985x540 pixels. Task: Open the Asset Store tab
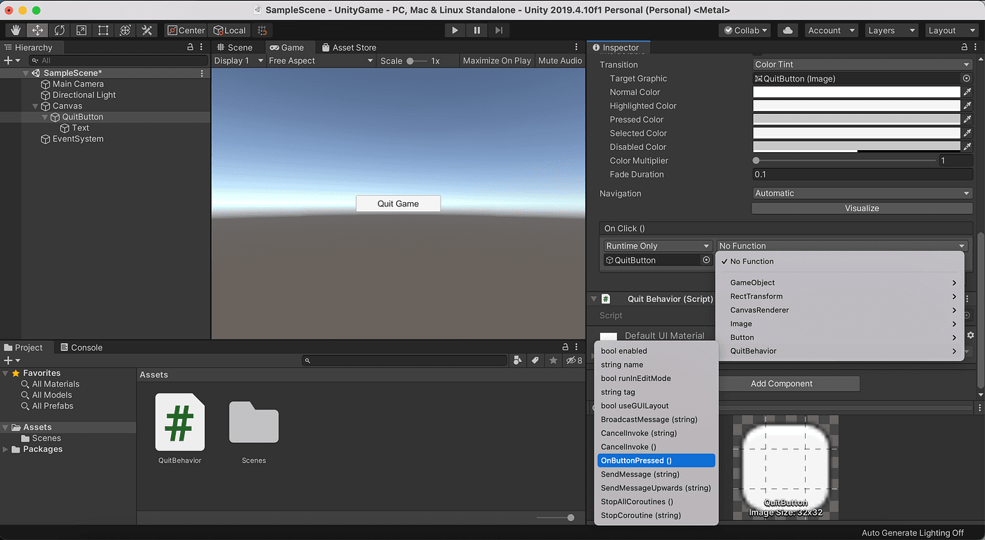(349, 47)
